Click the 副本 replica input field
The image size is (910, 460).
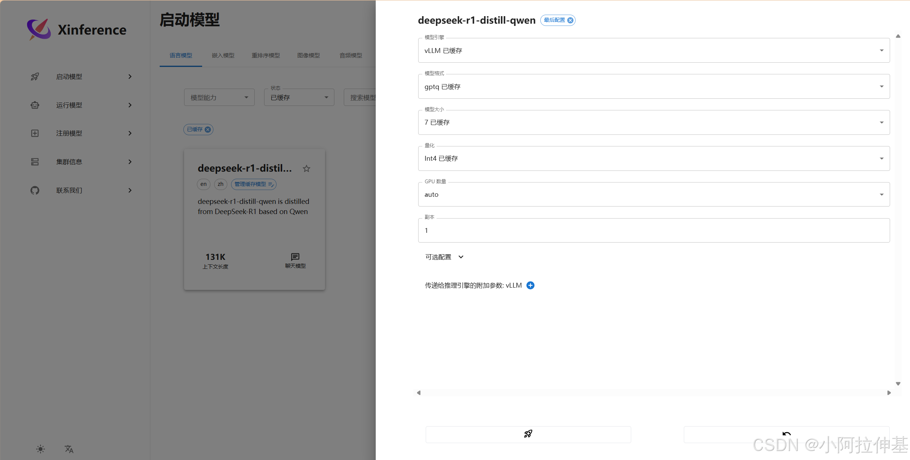653,231
